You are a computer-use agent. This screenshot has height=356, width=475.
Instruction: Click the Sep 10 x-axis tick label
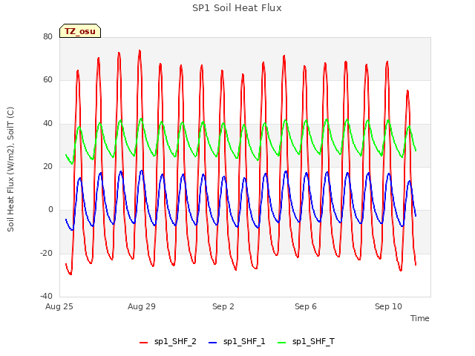pyautogui.click(x=388, y=306)
